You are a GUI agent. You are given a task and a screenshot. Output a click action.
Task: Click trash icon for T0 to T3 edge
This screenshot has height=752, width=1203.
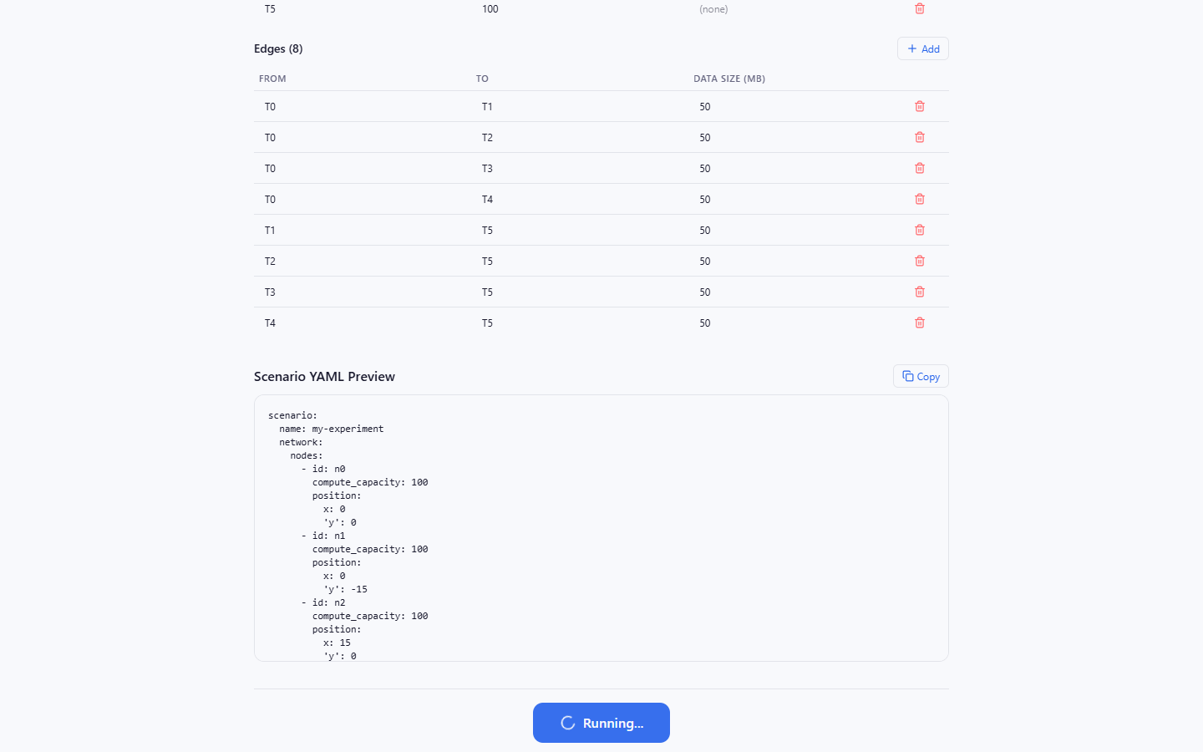(x=919, y=168)
